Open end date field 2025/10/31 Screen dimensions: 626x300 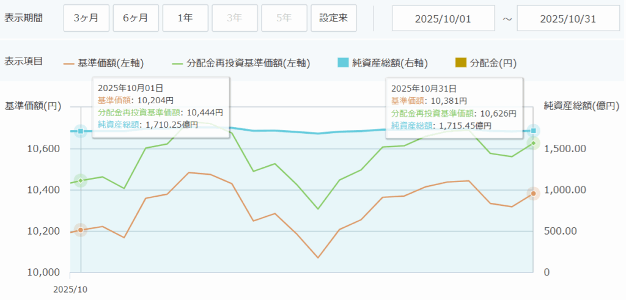click(x=568, y=18)
